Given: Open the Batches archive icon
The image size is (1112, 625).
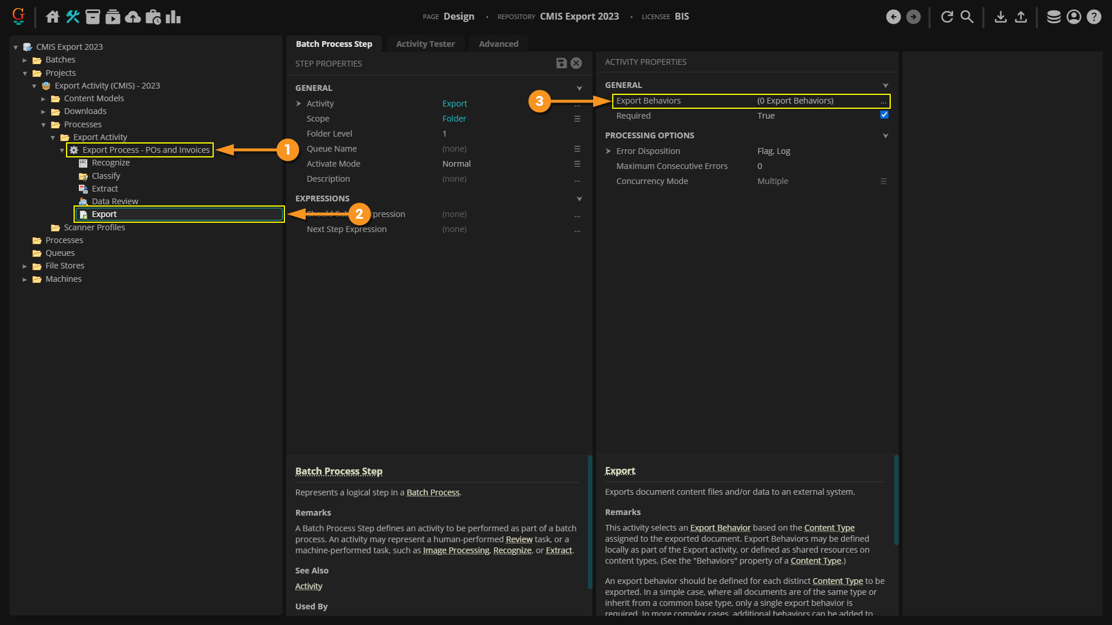Looking at the screenshot, I should click(93, 17).
